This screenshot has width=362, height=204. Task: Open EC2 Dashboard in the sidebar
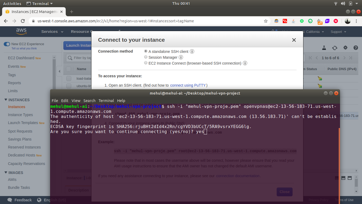[21, 58]
